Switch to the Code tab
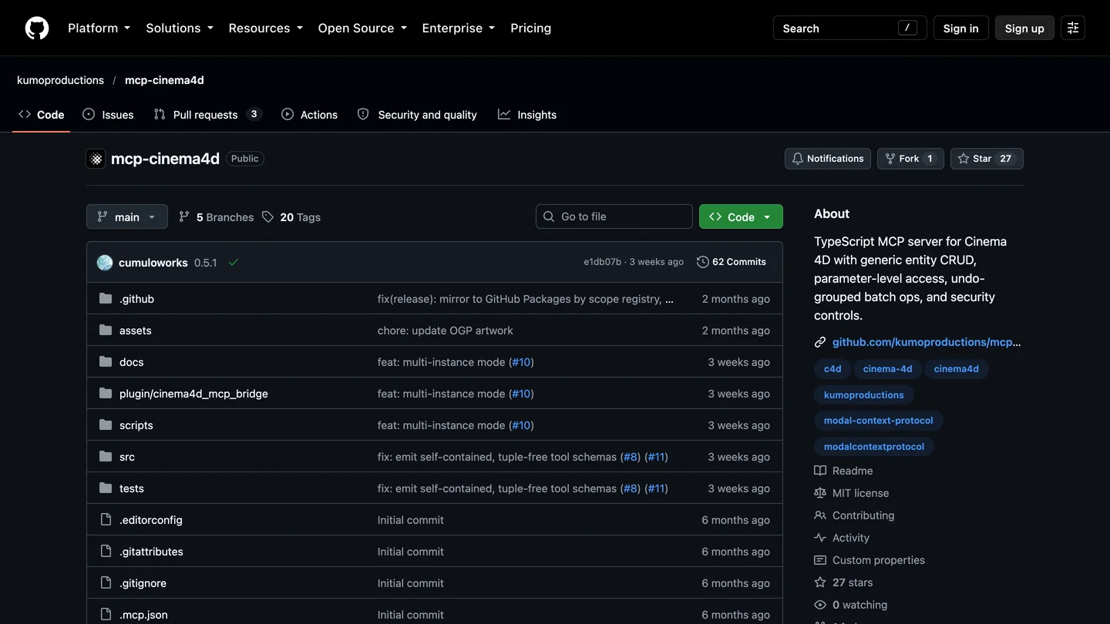1110x624 pixels. click(42, 115)
